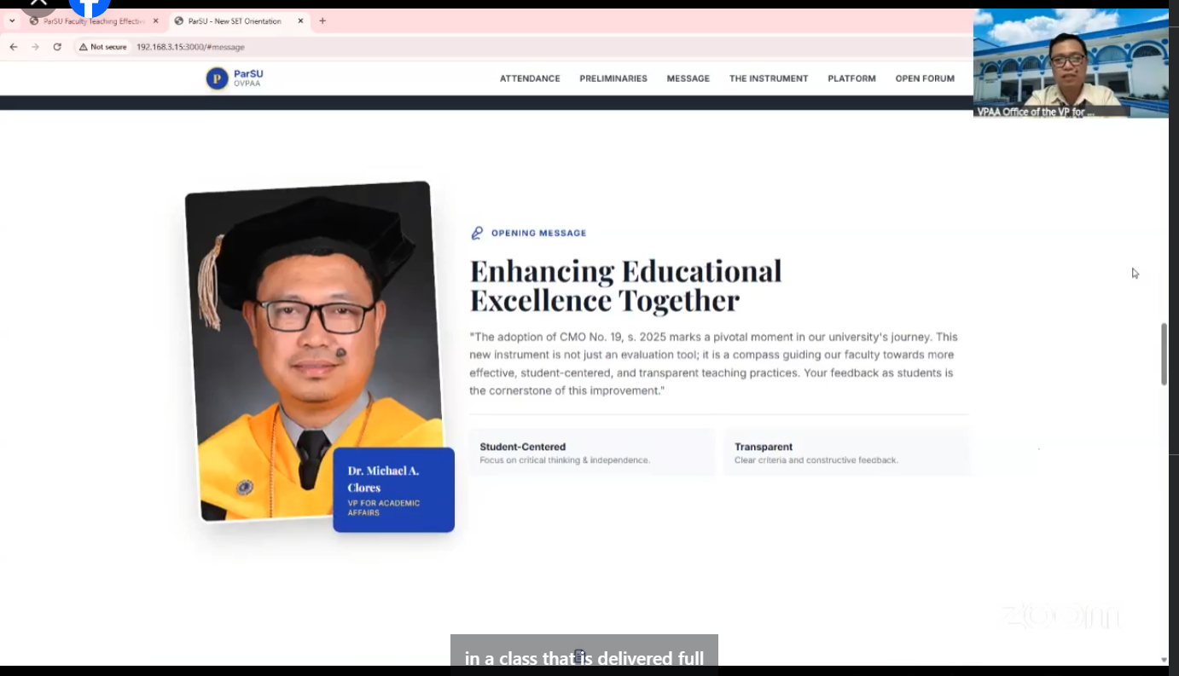Open the Attendance navigation item
The image size is (1179, 676).
(x=530, y=78)
